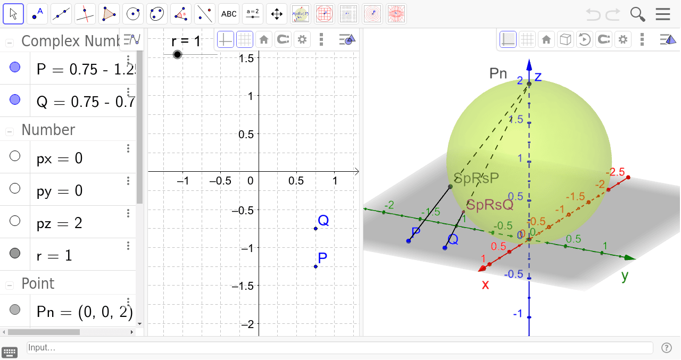
Task: Click the r = 1 slider handle
Action: pos(177,54)
